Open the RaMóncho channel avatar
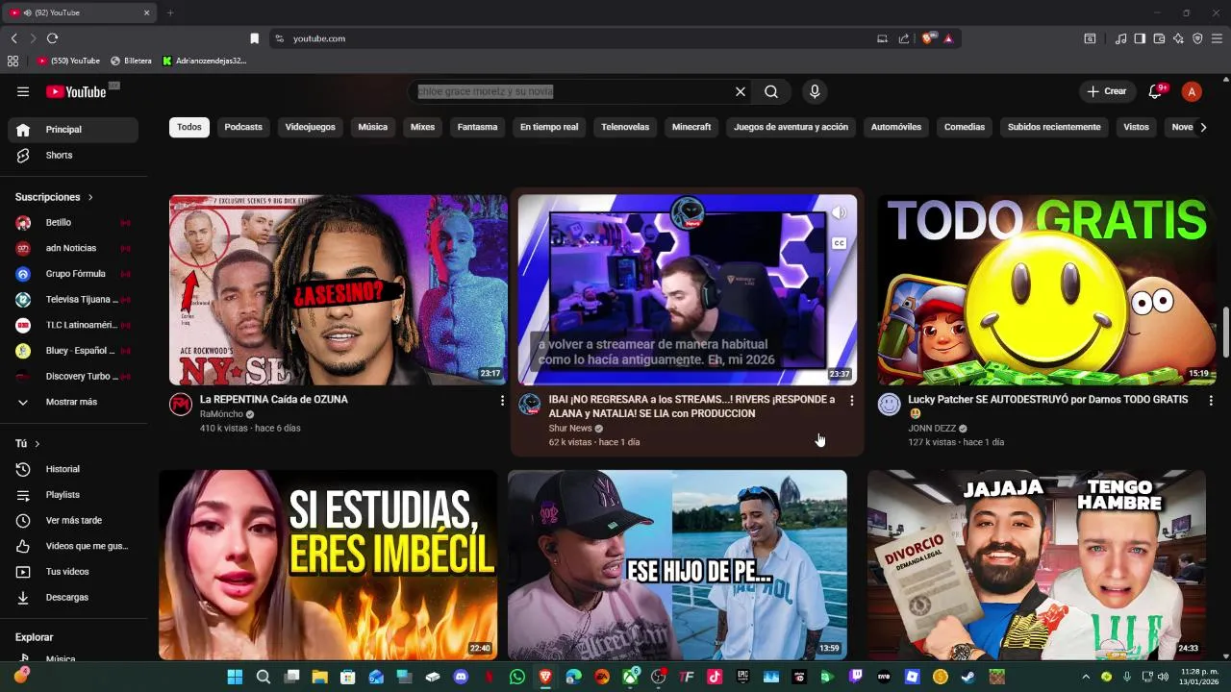 tap(181, 405)
